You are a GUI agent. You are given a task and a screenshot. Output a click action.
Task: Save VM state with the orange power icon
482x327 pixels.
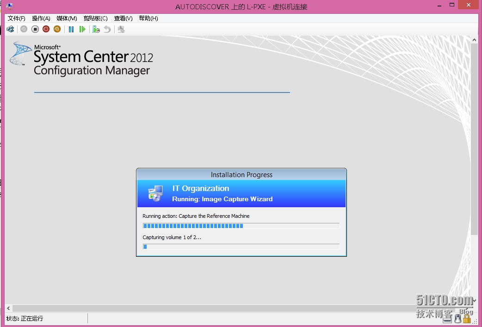tap(57, 29)
